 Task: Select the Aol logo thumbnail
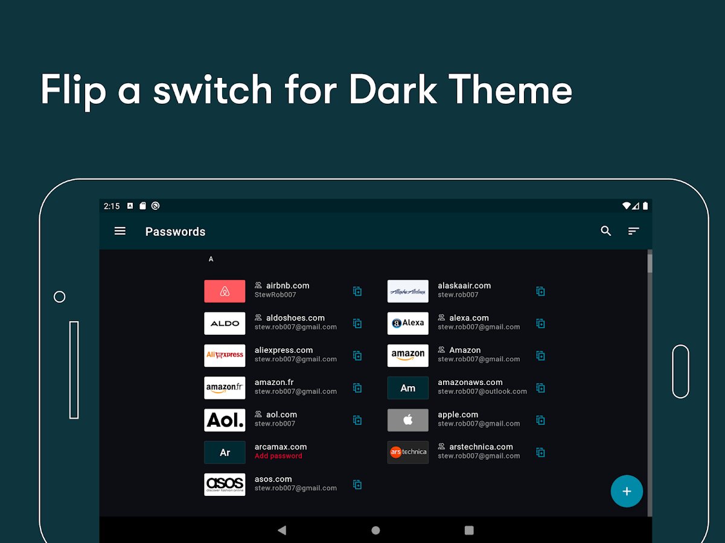pyautogui.click(x=225, y=420)
